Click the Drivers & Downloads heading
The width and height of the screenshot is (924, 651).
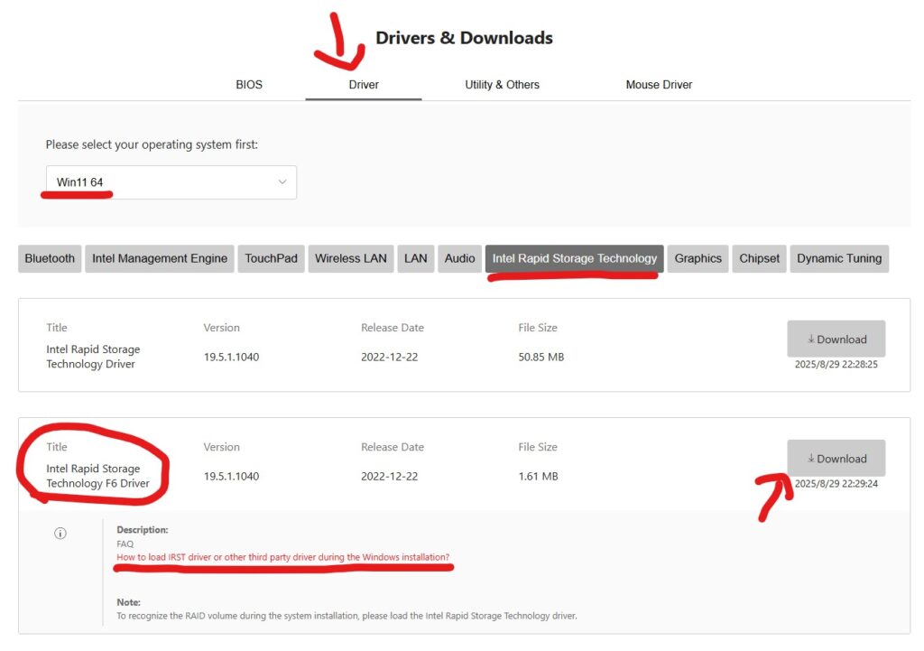click(465, 38)
